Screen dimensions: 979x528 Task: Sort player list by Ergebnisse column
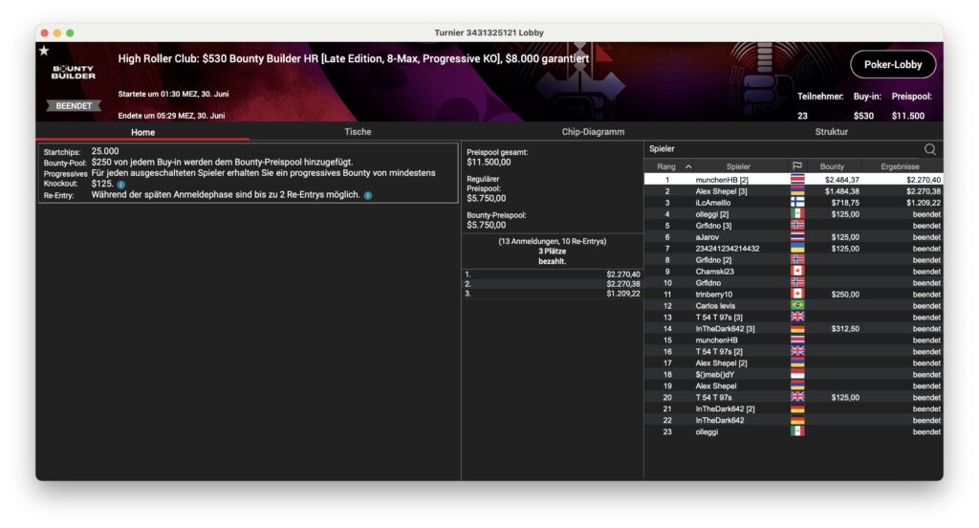point(900,166)
